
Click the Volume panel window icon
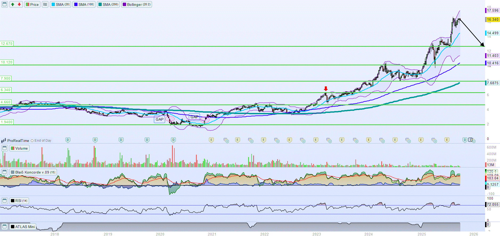5,148
